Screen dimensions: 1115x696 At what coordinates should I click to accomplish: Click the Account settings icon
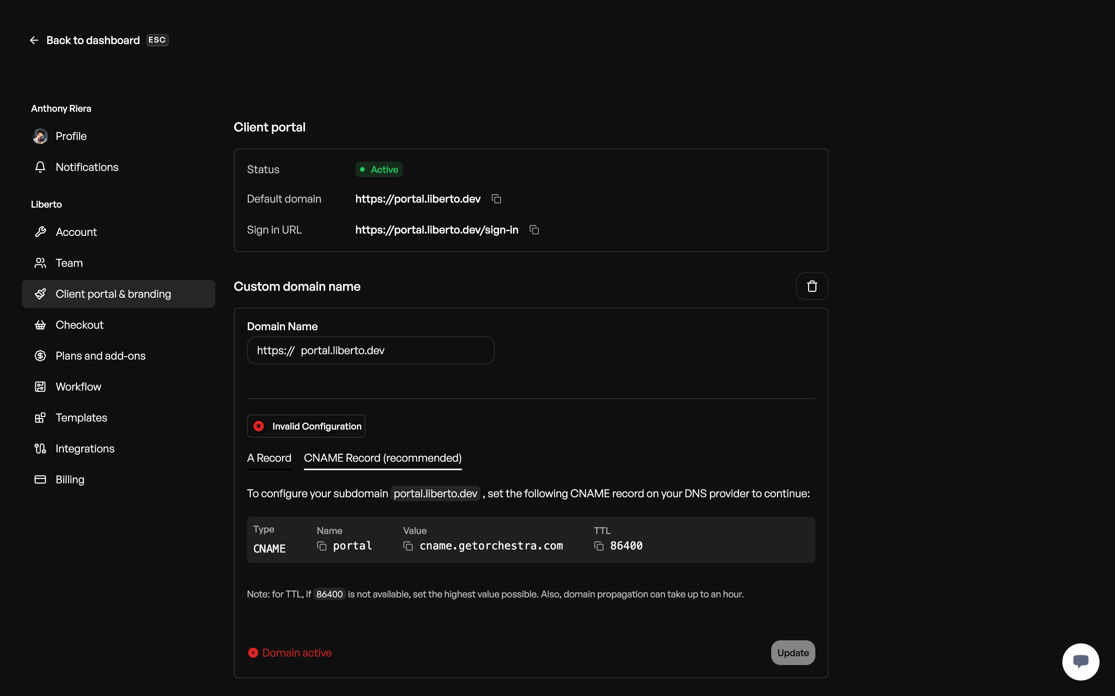[x=39, y=232]
